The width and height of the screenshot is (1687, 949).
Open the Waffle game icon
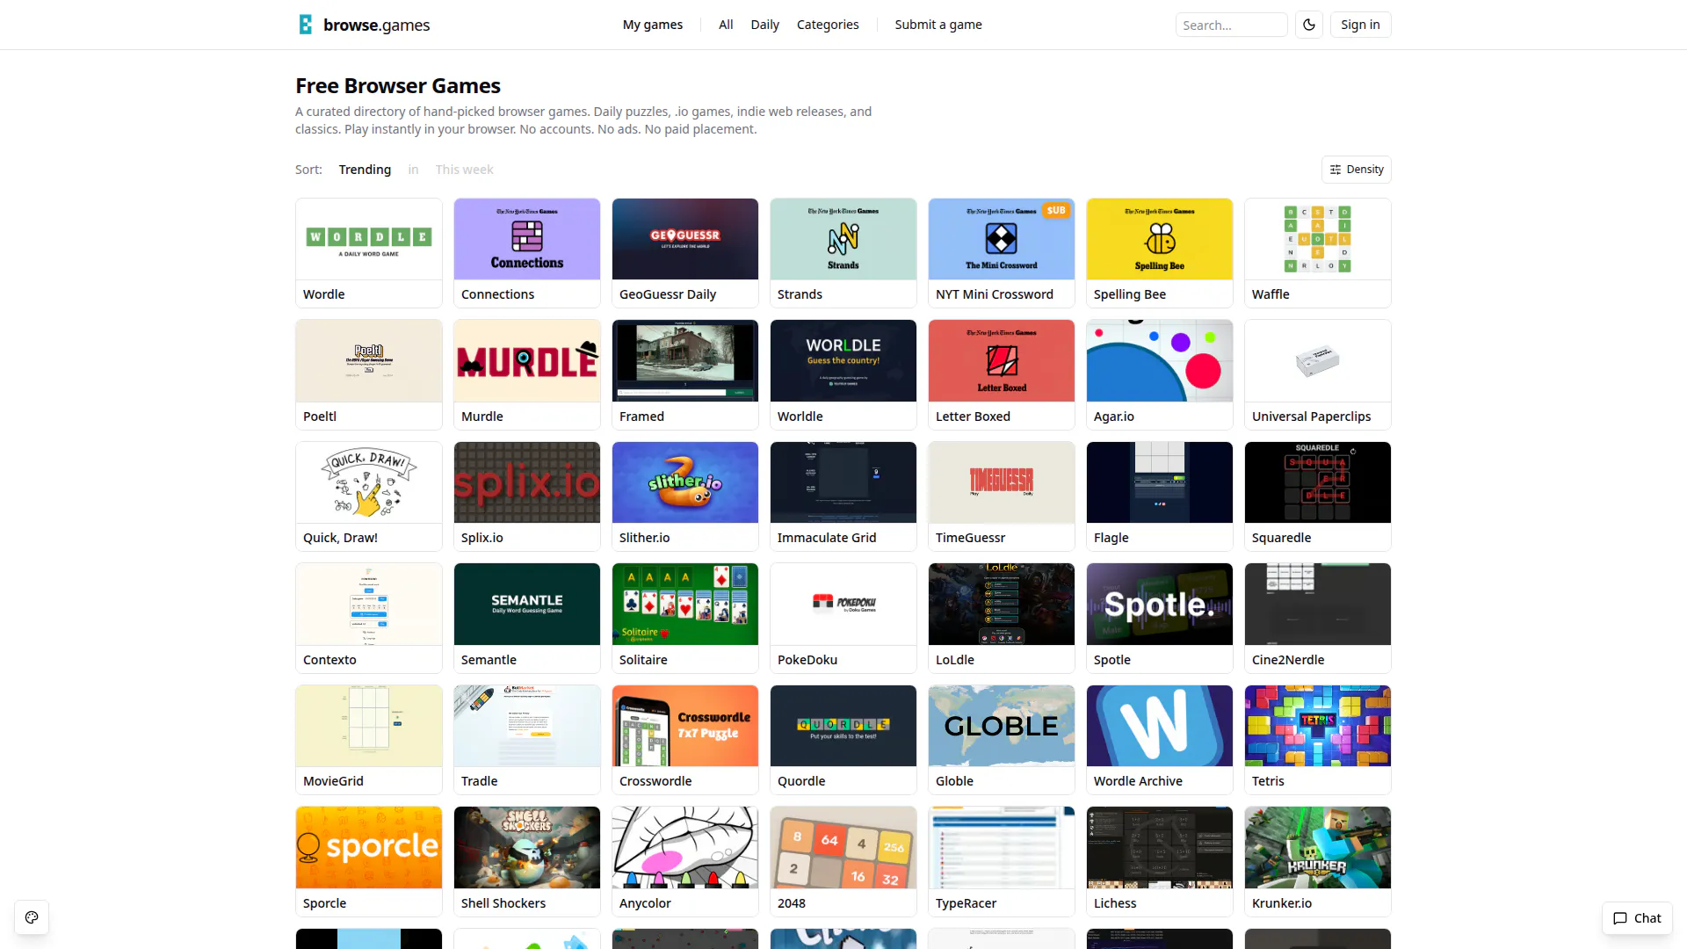tap(1318, 239)
